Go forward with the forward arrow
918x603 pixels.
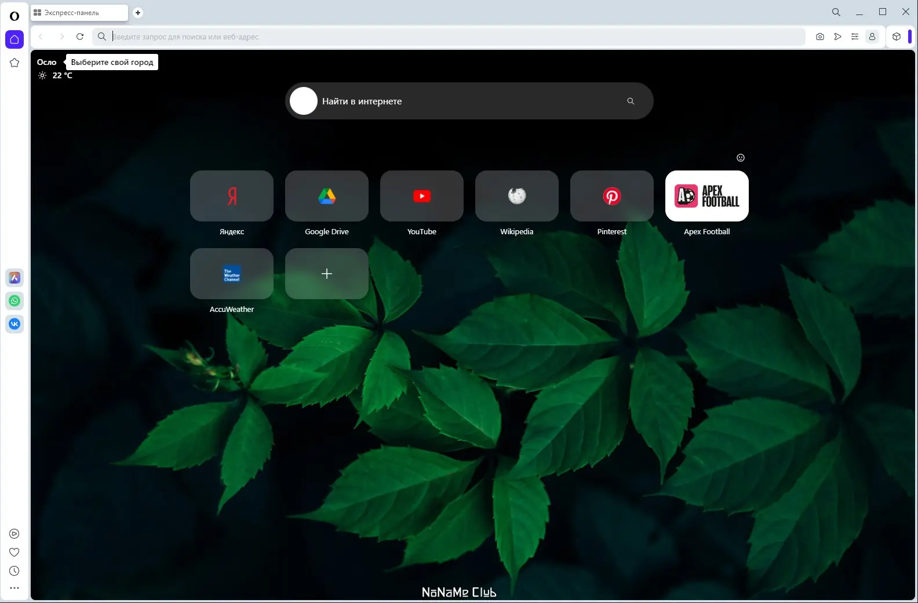(61, 37)
